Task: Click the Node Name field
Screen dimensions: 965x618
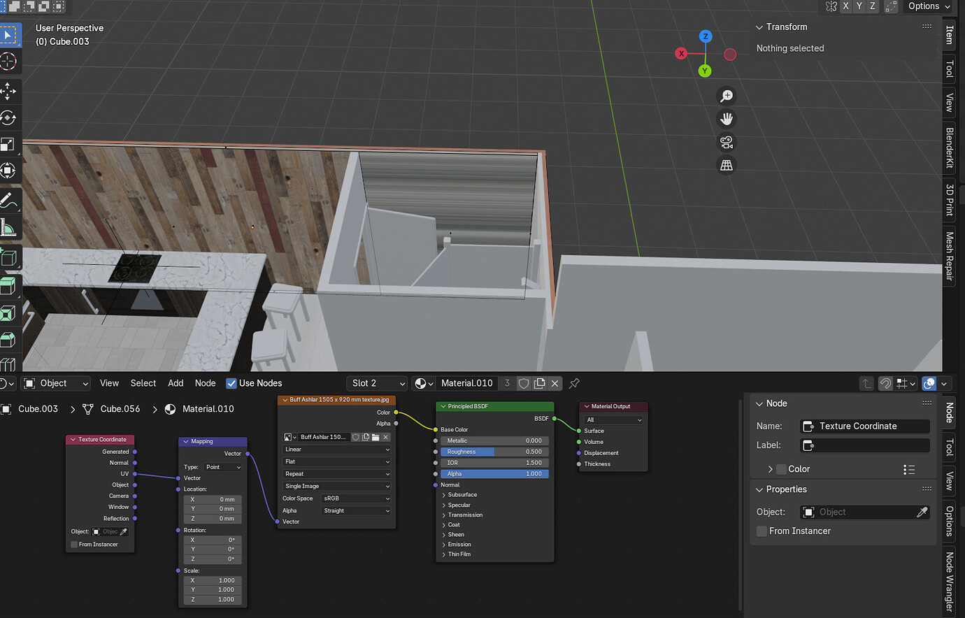Action: click(865, 426)
